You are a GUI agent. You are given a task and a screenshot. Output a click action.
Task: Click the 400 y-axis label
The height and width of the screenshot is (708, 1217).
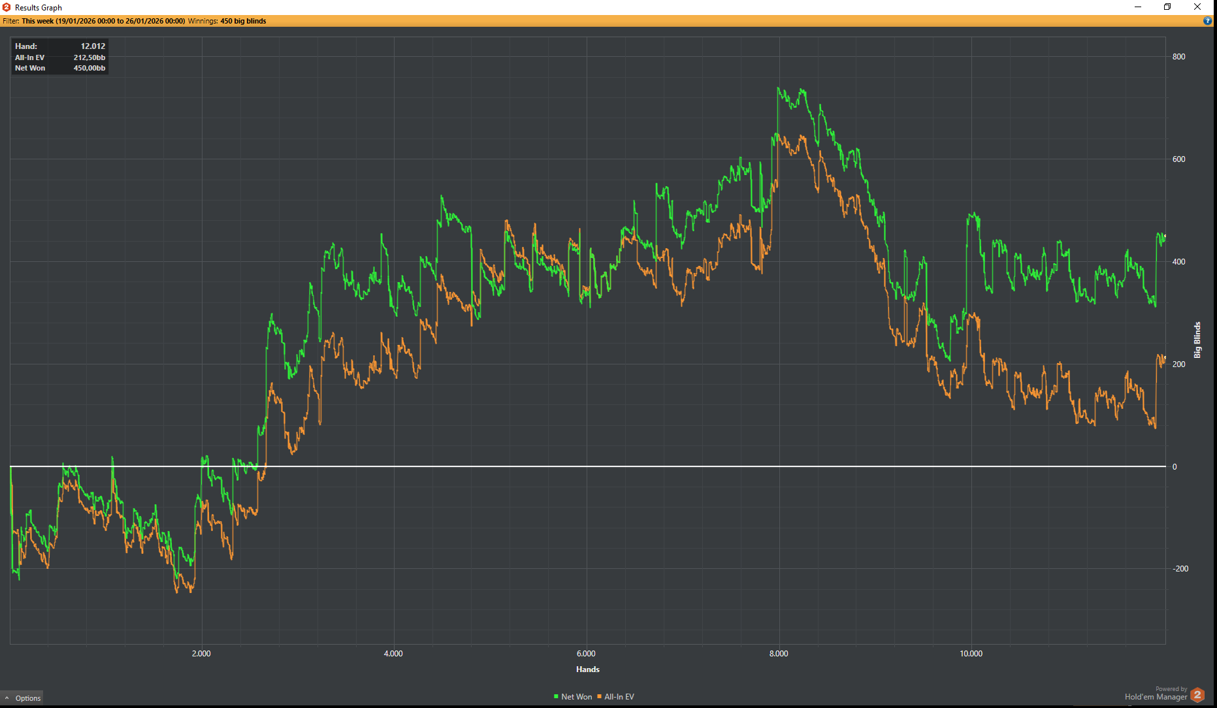coord(1179,262)
